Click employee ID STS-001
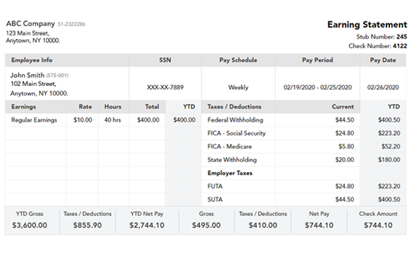Image resolution: width=412 pixels, height=253 pixels. (x=57, y=76)
